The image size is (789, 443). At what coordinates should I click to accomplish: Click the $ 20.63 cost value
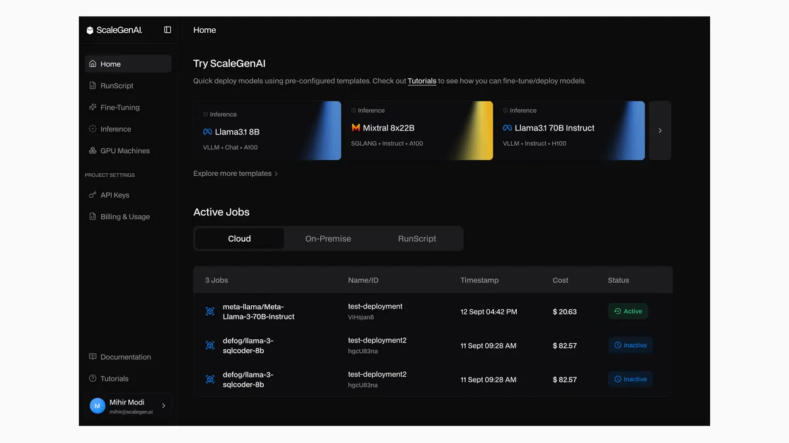point(565,312)
